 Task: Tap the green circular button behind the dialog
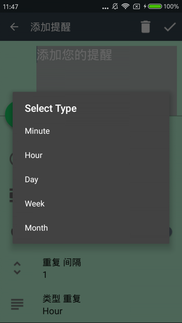tap(9, 114)
